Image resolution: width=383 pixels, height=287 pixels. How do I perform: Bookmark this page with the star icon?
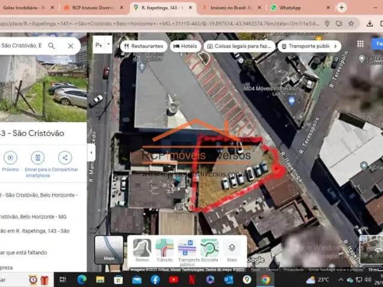pyautogui.click(x=351, y=23)
